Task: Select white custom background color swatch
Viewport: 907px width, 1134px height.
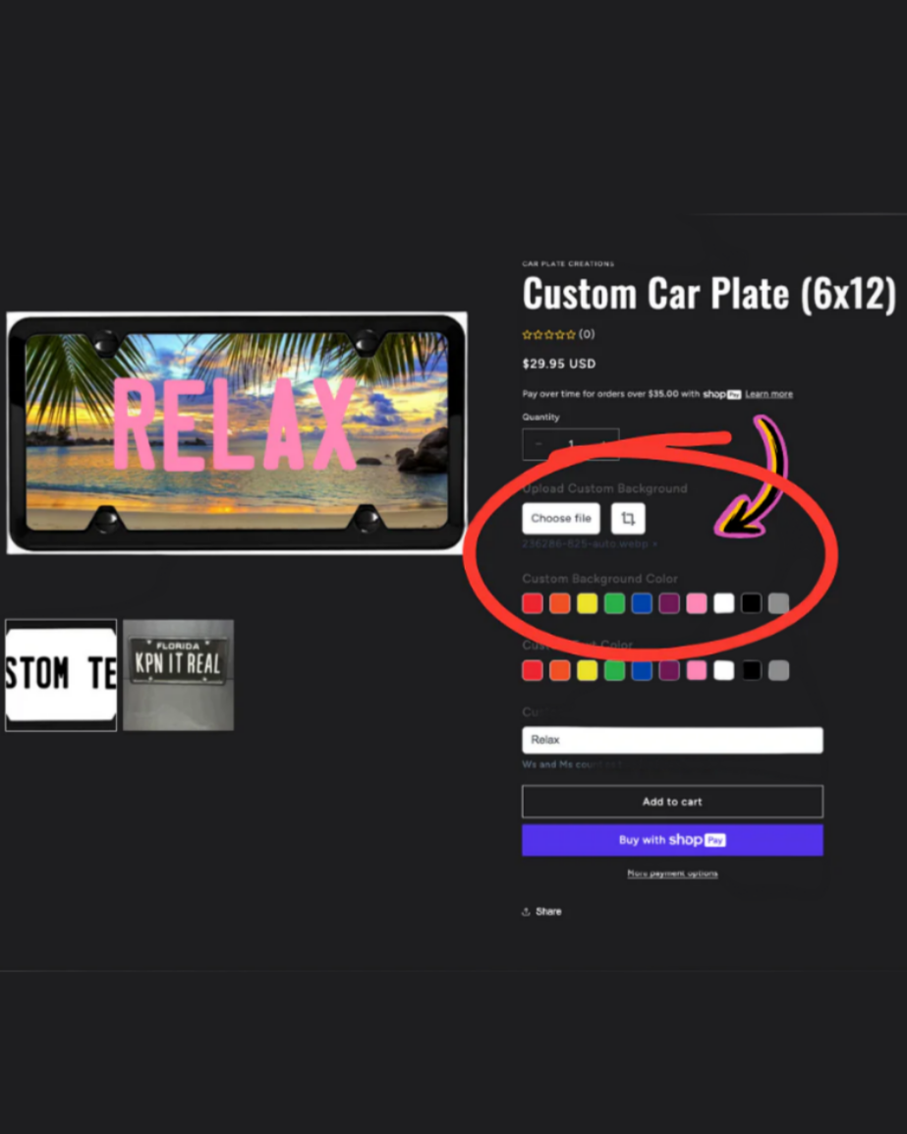Action: tap(724, 603)
